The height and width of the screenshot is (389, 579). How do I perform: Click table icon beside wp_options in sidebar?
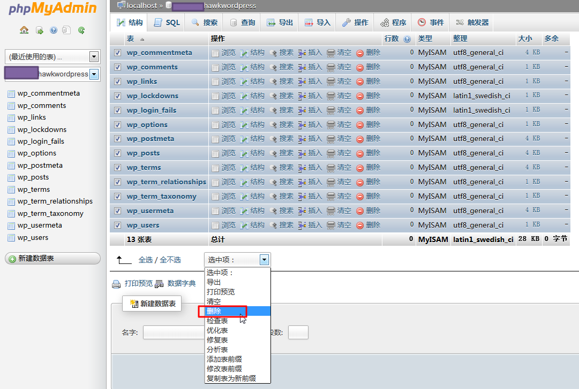click(11, 153)
